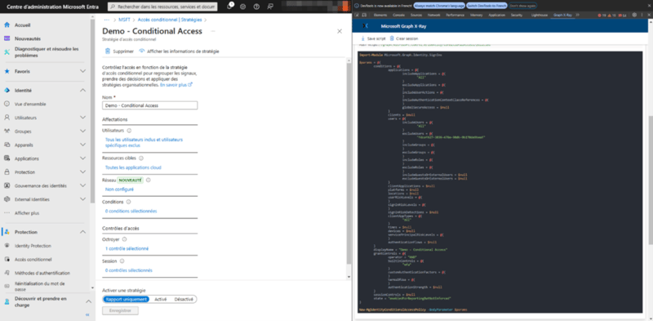653x321 pixels.
Task: Click the Nom policy name field
Action: 150,105
